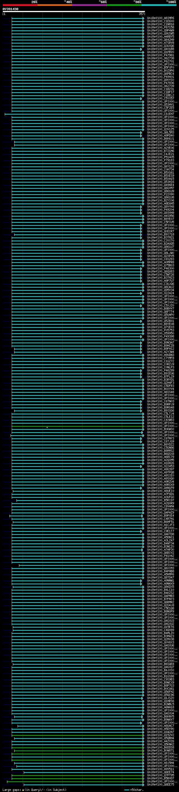This screenshot has height=792, width=179.
Task: Select hit label UniRef100_B6DDS8
Action: (160, 747)
